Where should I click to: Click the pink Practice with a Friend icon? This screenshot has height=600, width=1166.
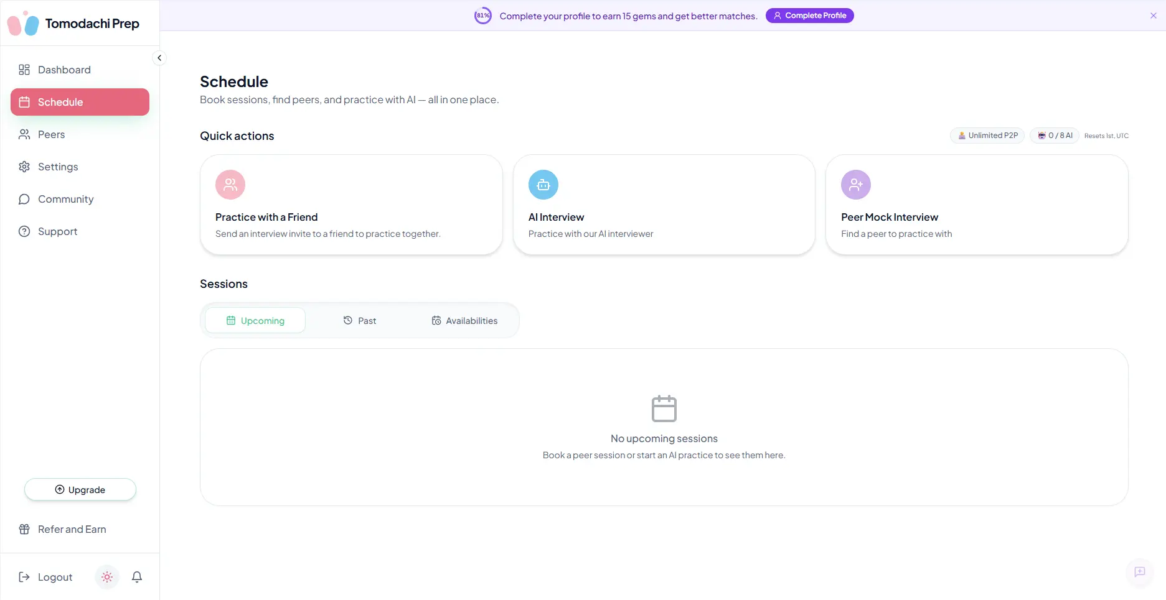pos(230,185)
